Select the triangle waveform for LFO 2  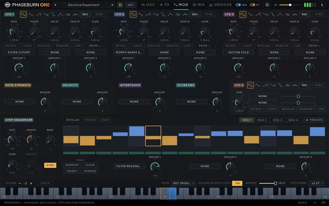coord(141,15)
